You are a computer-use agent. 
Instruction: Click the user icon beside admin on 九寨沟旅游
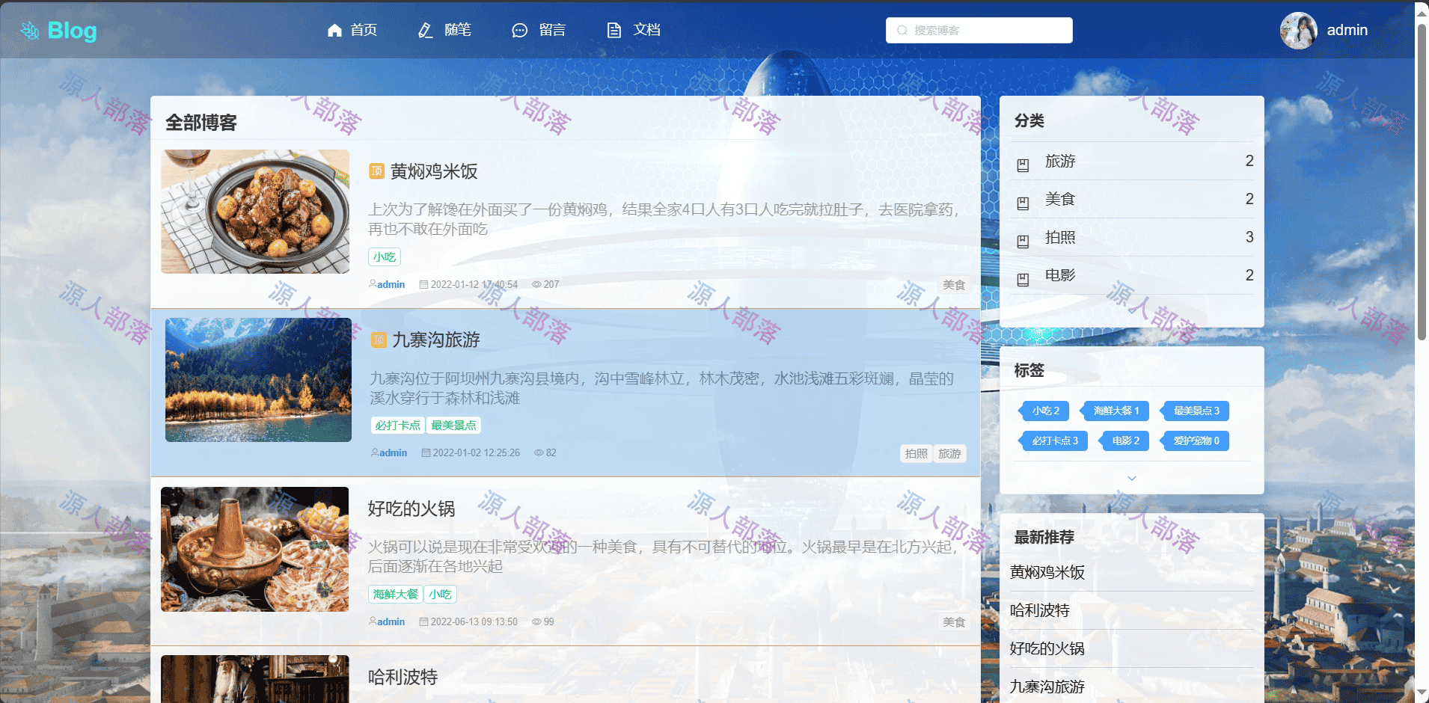pyautogui.click(x=375, y=452)
